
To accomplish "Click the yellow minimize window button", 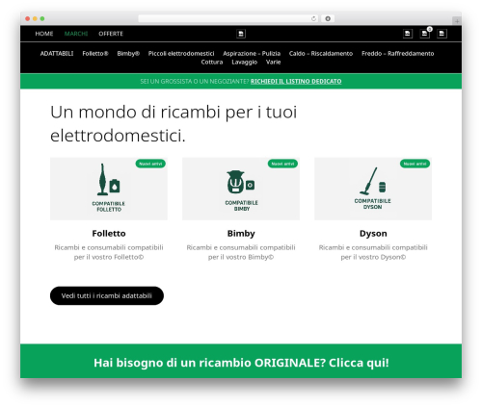I will 35,19.
